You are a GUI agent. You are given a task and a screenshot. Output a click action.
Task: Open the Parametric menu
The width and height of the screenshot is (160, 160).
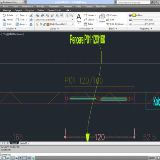(54, 6)
